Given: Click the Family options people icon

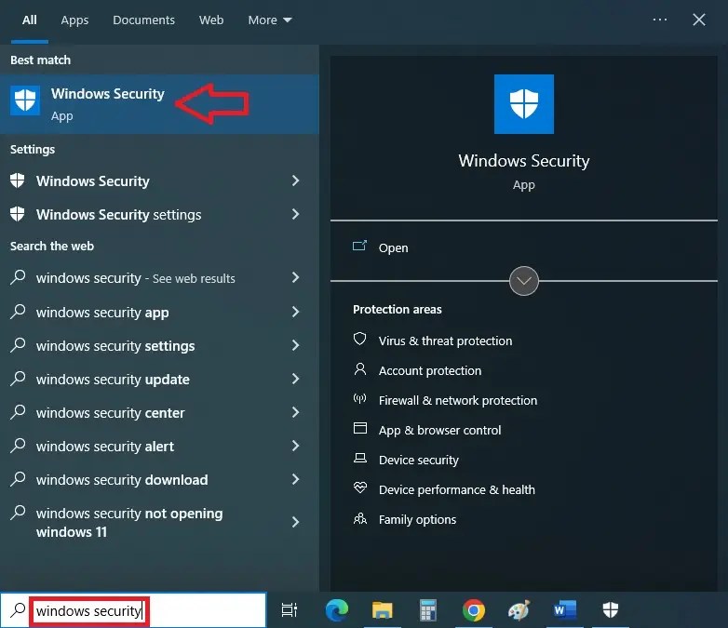Looking at the screenshot, I should (360, 518).
